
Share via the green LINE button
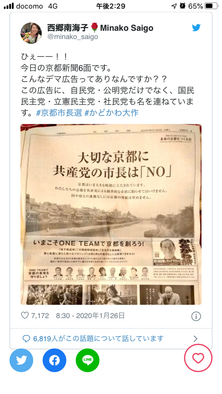[87, 360]
